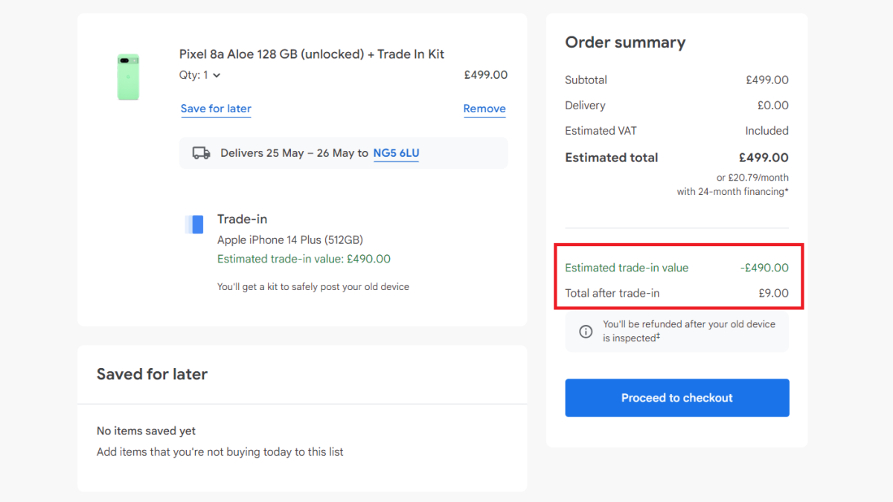Click the green £490.00 trade-in value under iPhone

pos(304,259)
